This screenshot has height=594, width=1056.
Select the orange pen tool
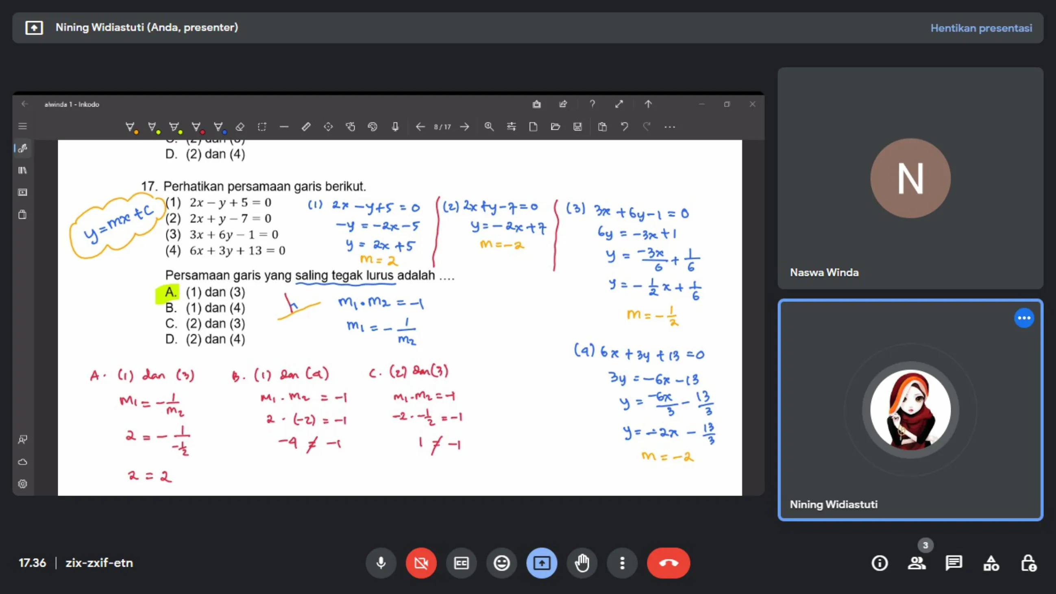coord(131,127)
